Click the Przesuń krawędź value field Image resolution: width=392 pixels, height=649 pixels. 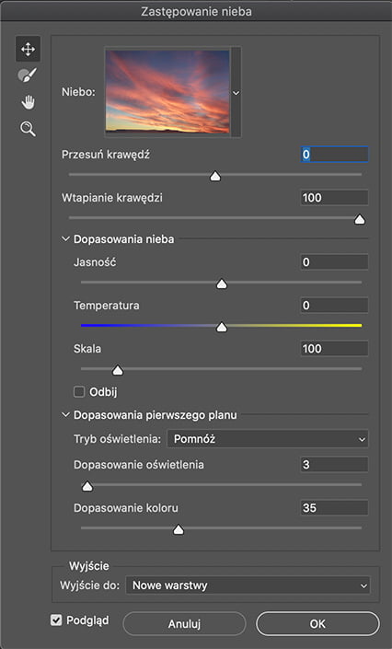(x=334, y=155)
